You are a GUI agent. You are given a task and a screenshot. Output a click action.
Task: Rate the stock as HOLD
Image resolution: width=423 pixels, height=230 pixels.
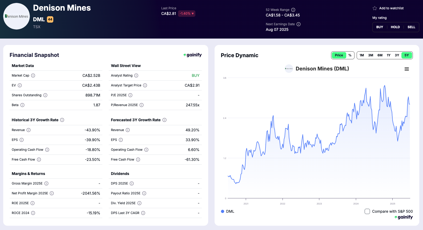pos(395,27)
